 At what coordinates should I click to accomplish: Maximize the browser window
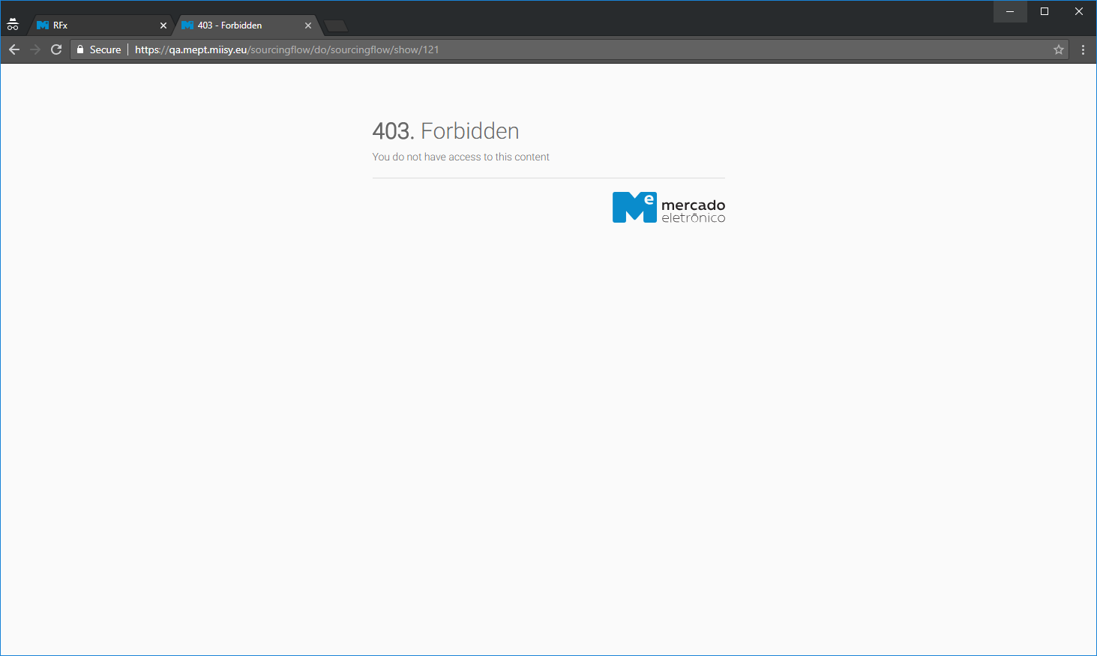[1045, 11]
